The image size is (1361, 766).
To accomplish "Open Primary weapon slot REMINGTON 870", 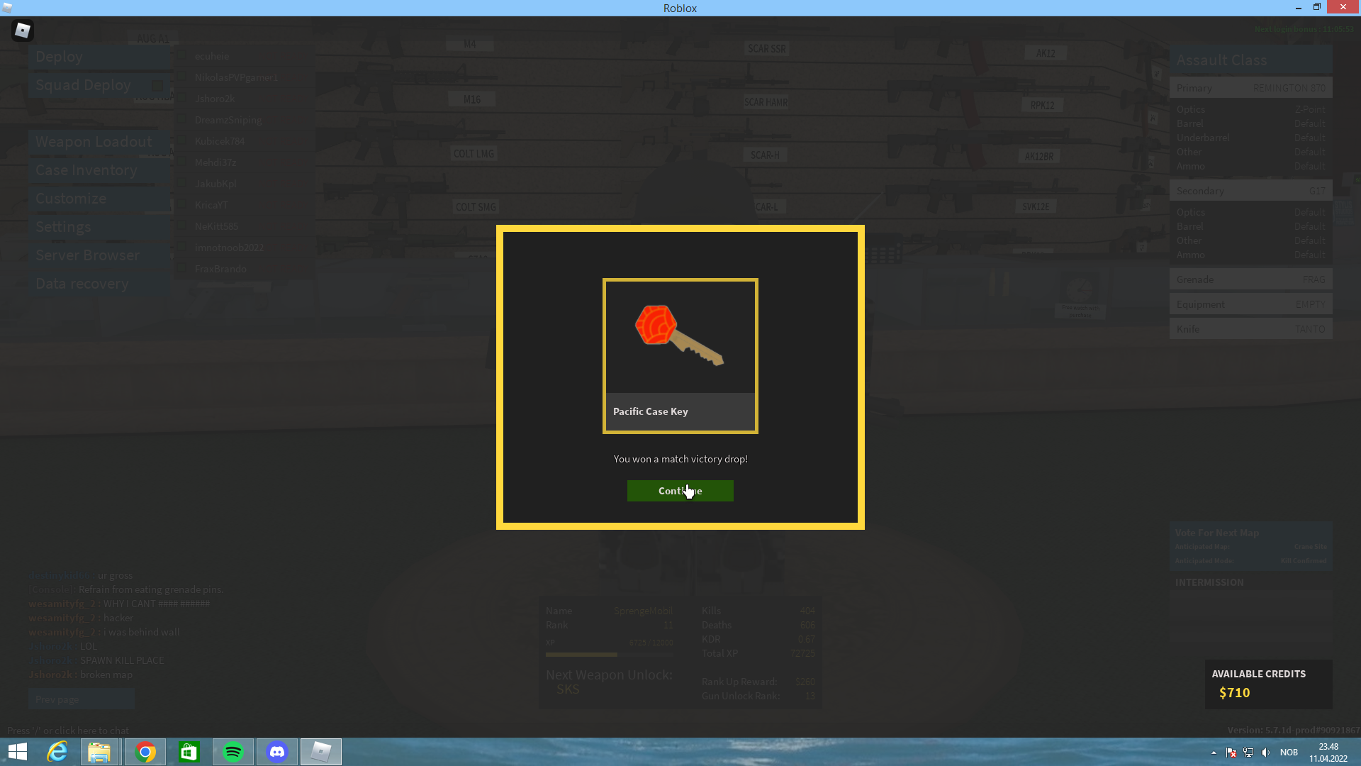I will pyautogui.click(x=1250, y=88).
